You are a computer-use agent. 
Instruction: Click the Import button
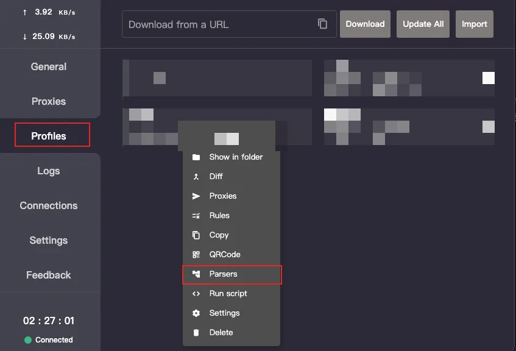(x=474, y=24)
